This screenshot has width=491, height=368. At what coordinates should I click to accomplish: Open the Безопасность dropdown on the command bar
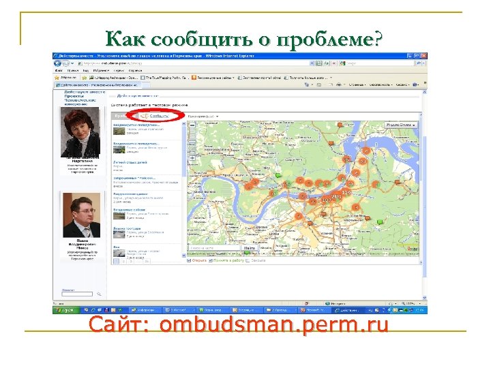(380, 85)
